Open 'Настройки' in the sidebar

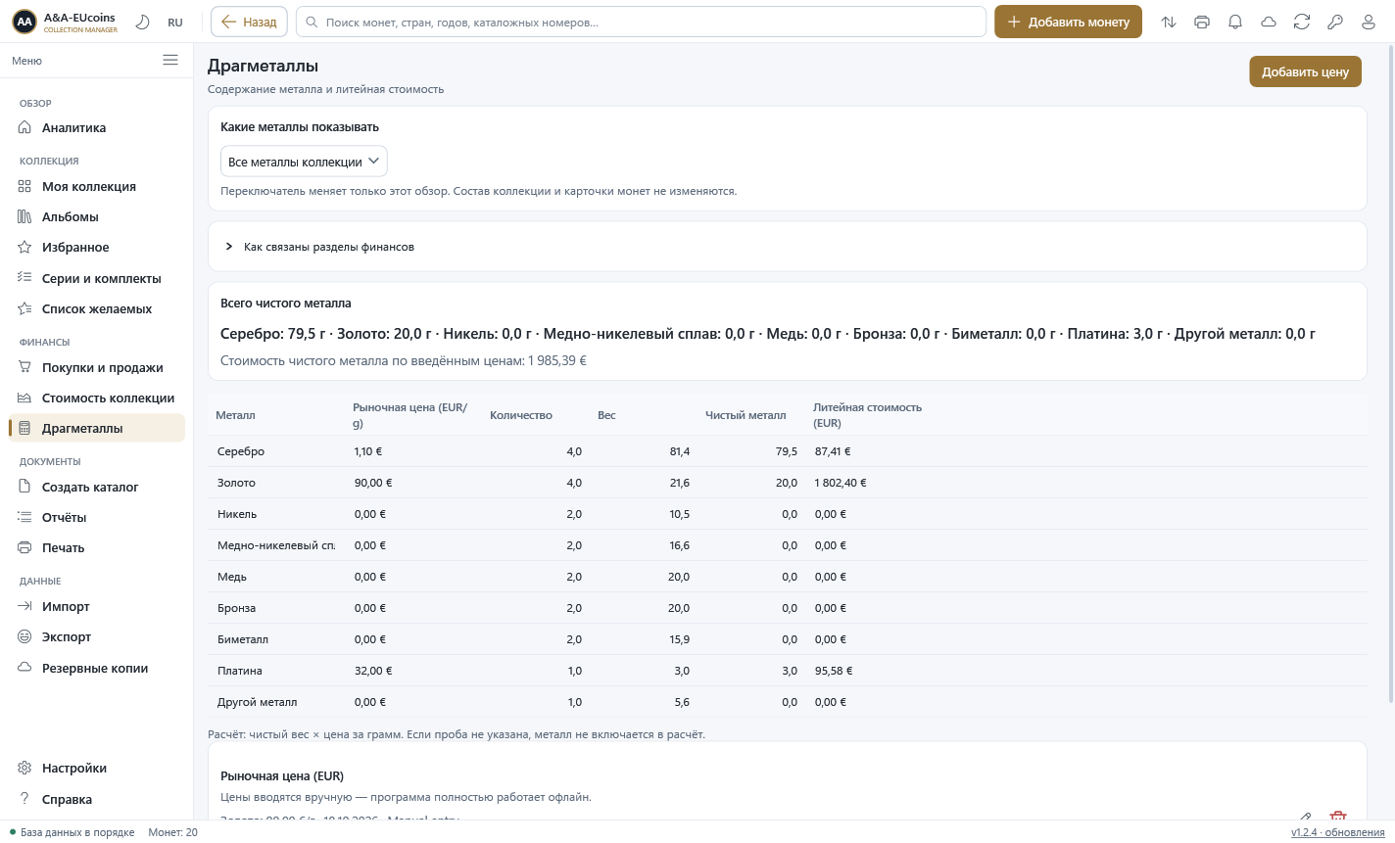point(96,768)
